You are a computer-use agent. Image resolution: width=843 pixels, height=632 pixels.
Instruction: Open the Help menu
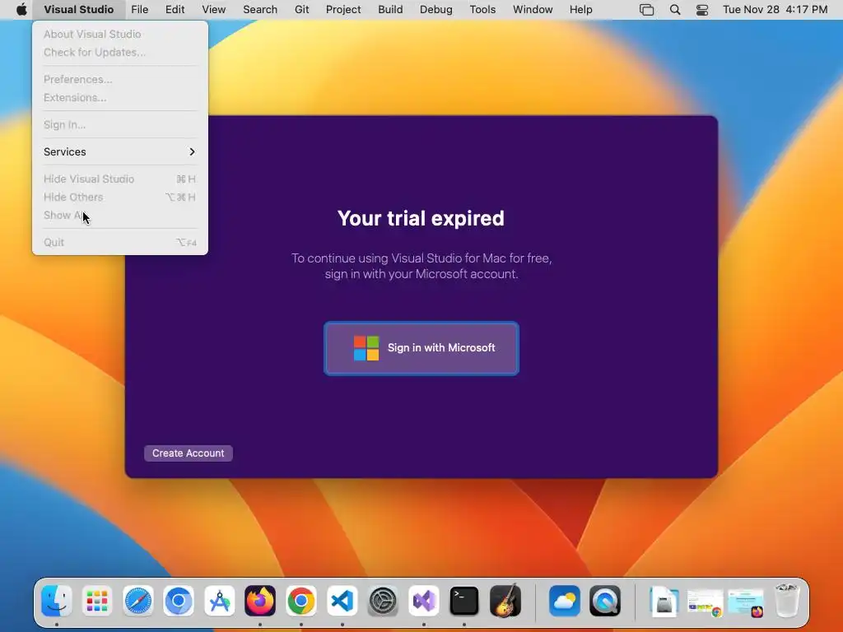tap(580, 10)
